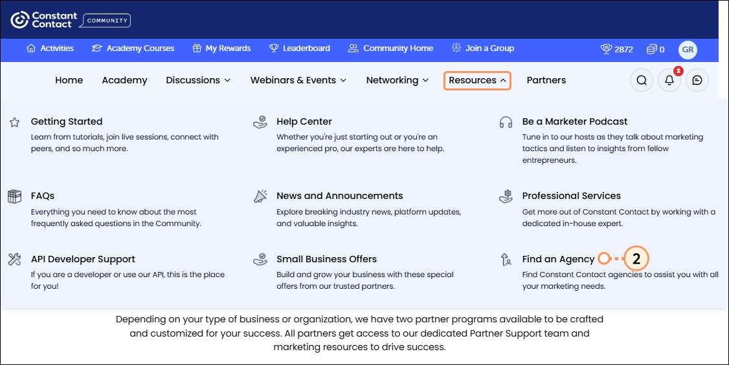Open Small Business Offers
Viewport: 729px width, 365px height.
[x=327, y=259]
